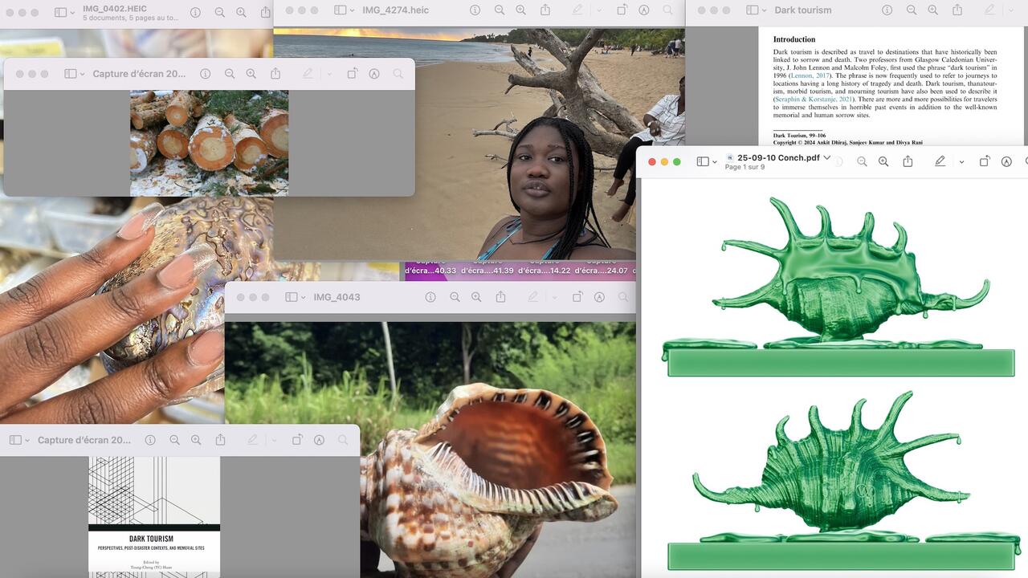The image size is (1028, 578).
Task: Zoom out in the Conch.pdf window
Action: click(862, 161)
